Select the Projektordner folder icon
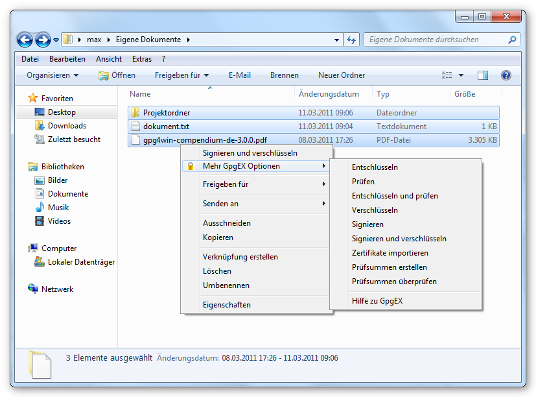Viewport: 536px width, 397px height. [135, 113]
